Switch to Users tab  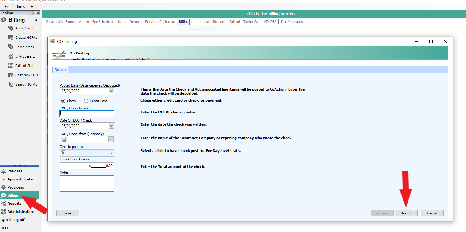tap(122, 22)
